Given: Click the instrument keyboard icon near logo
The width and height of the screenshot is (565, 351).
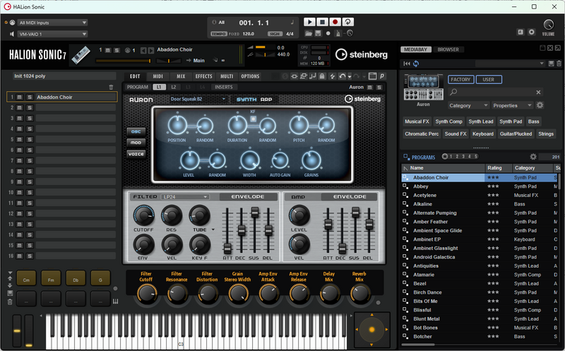Looking at the screenshot, I should 81,55.
